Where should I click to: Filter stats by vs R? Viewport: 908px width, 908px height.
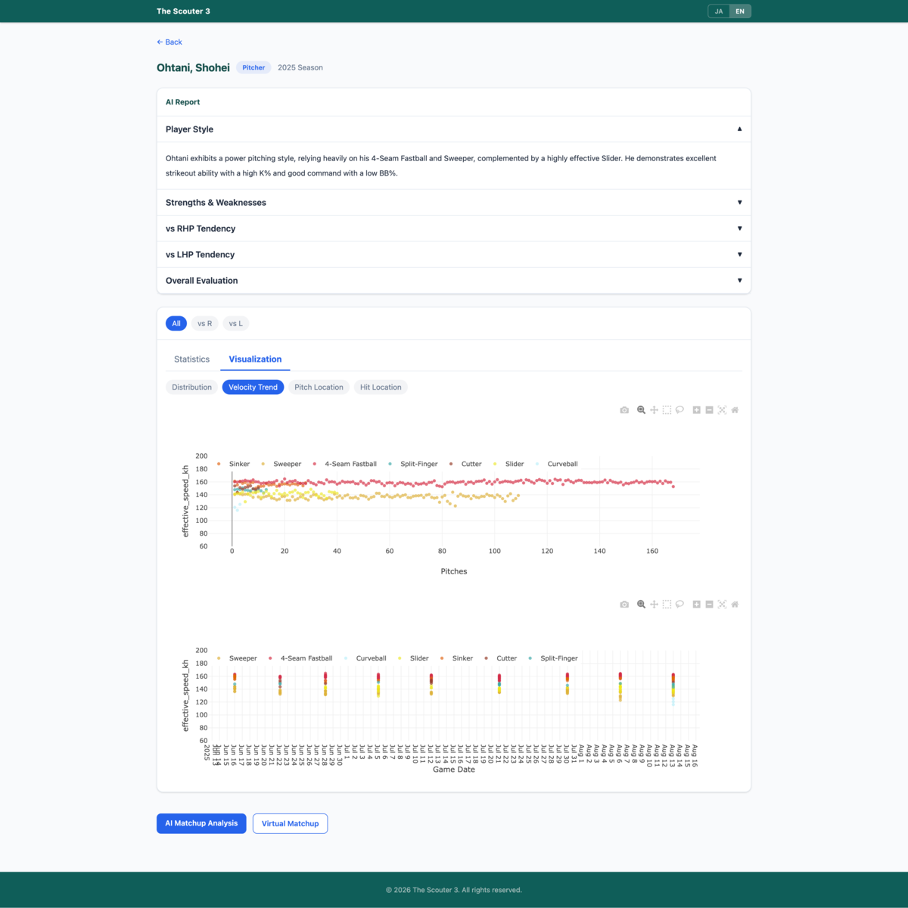205,323
